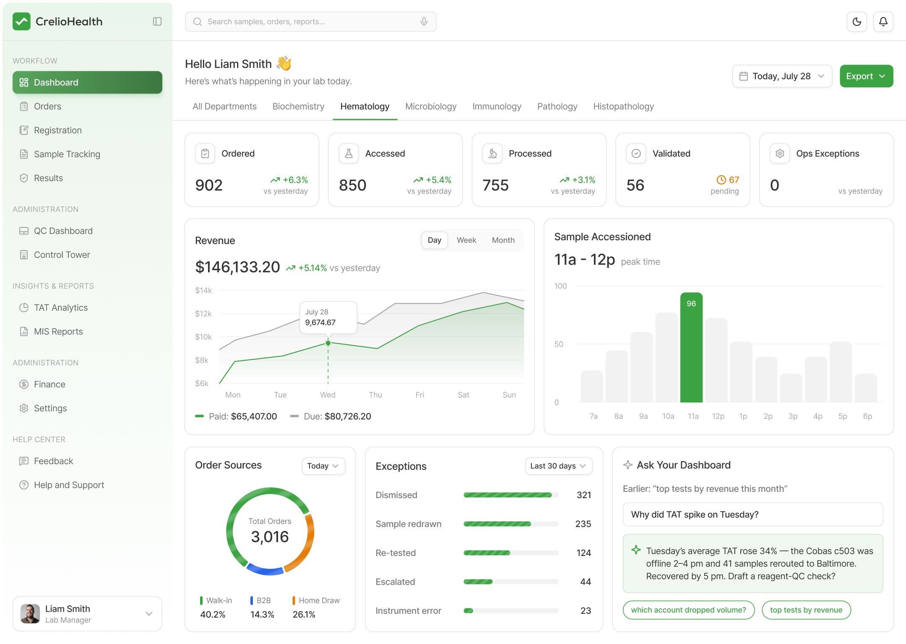Click the green 11a bar showing 96

point(691,348)
